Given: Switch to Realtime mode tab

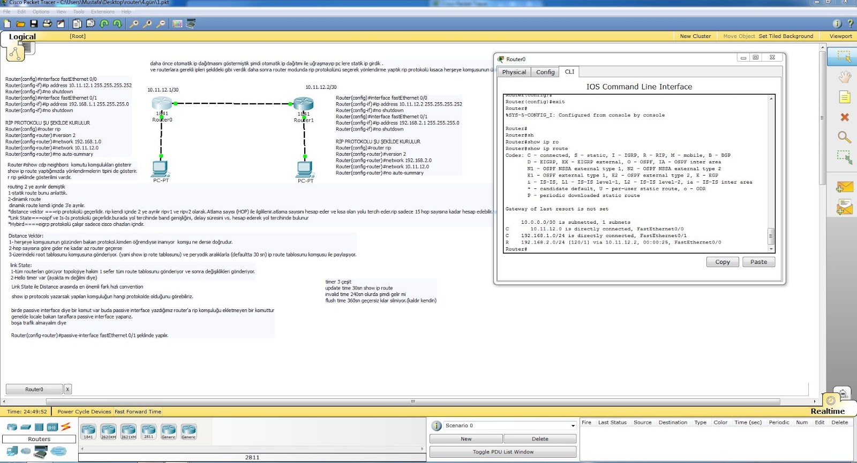Looking at the screenshot, I should [828, 411].
